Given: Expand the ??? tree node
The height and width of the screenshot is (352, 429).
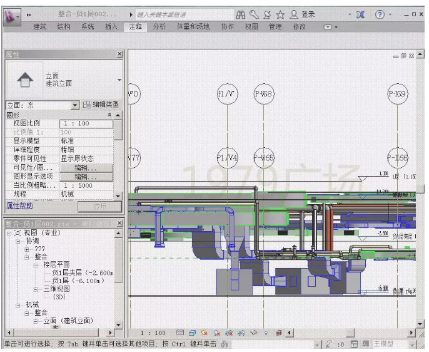Looking at the screenshot, I should coord(27,249).
